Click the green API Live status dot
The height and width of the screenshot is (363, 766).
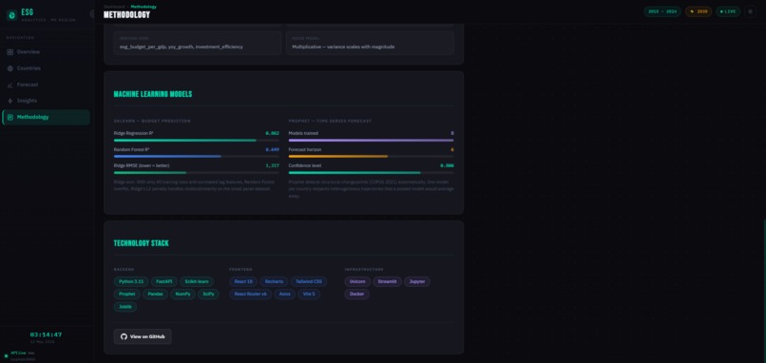pyautogui.click(x=6, y=355)
